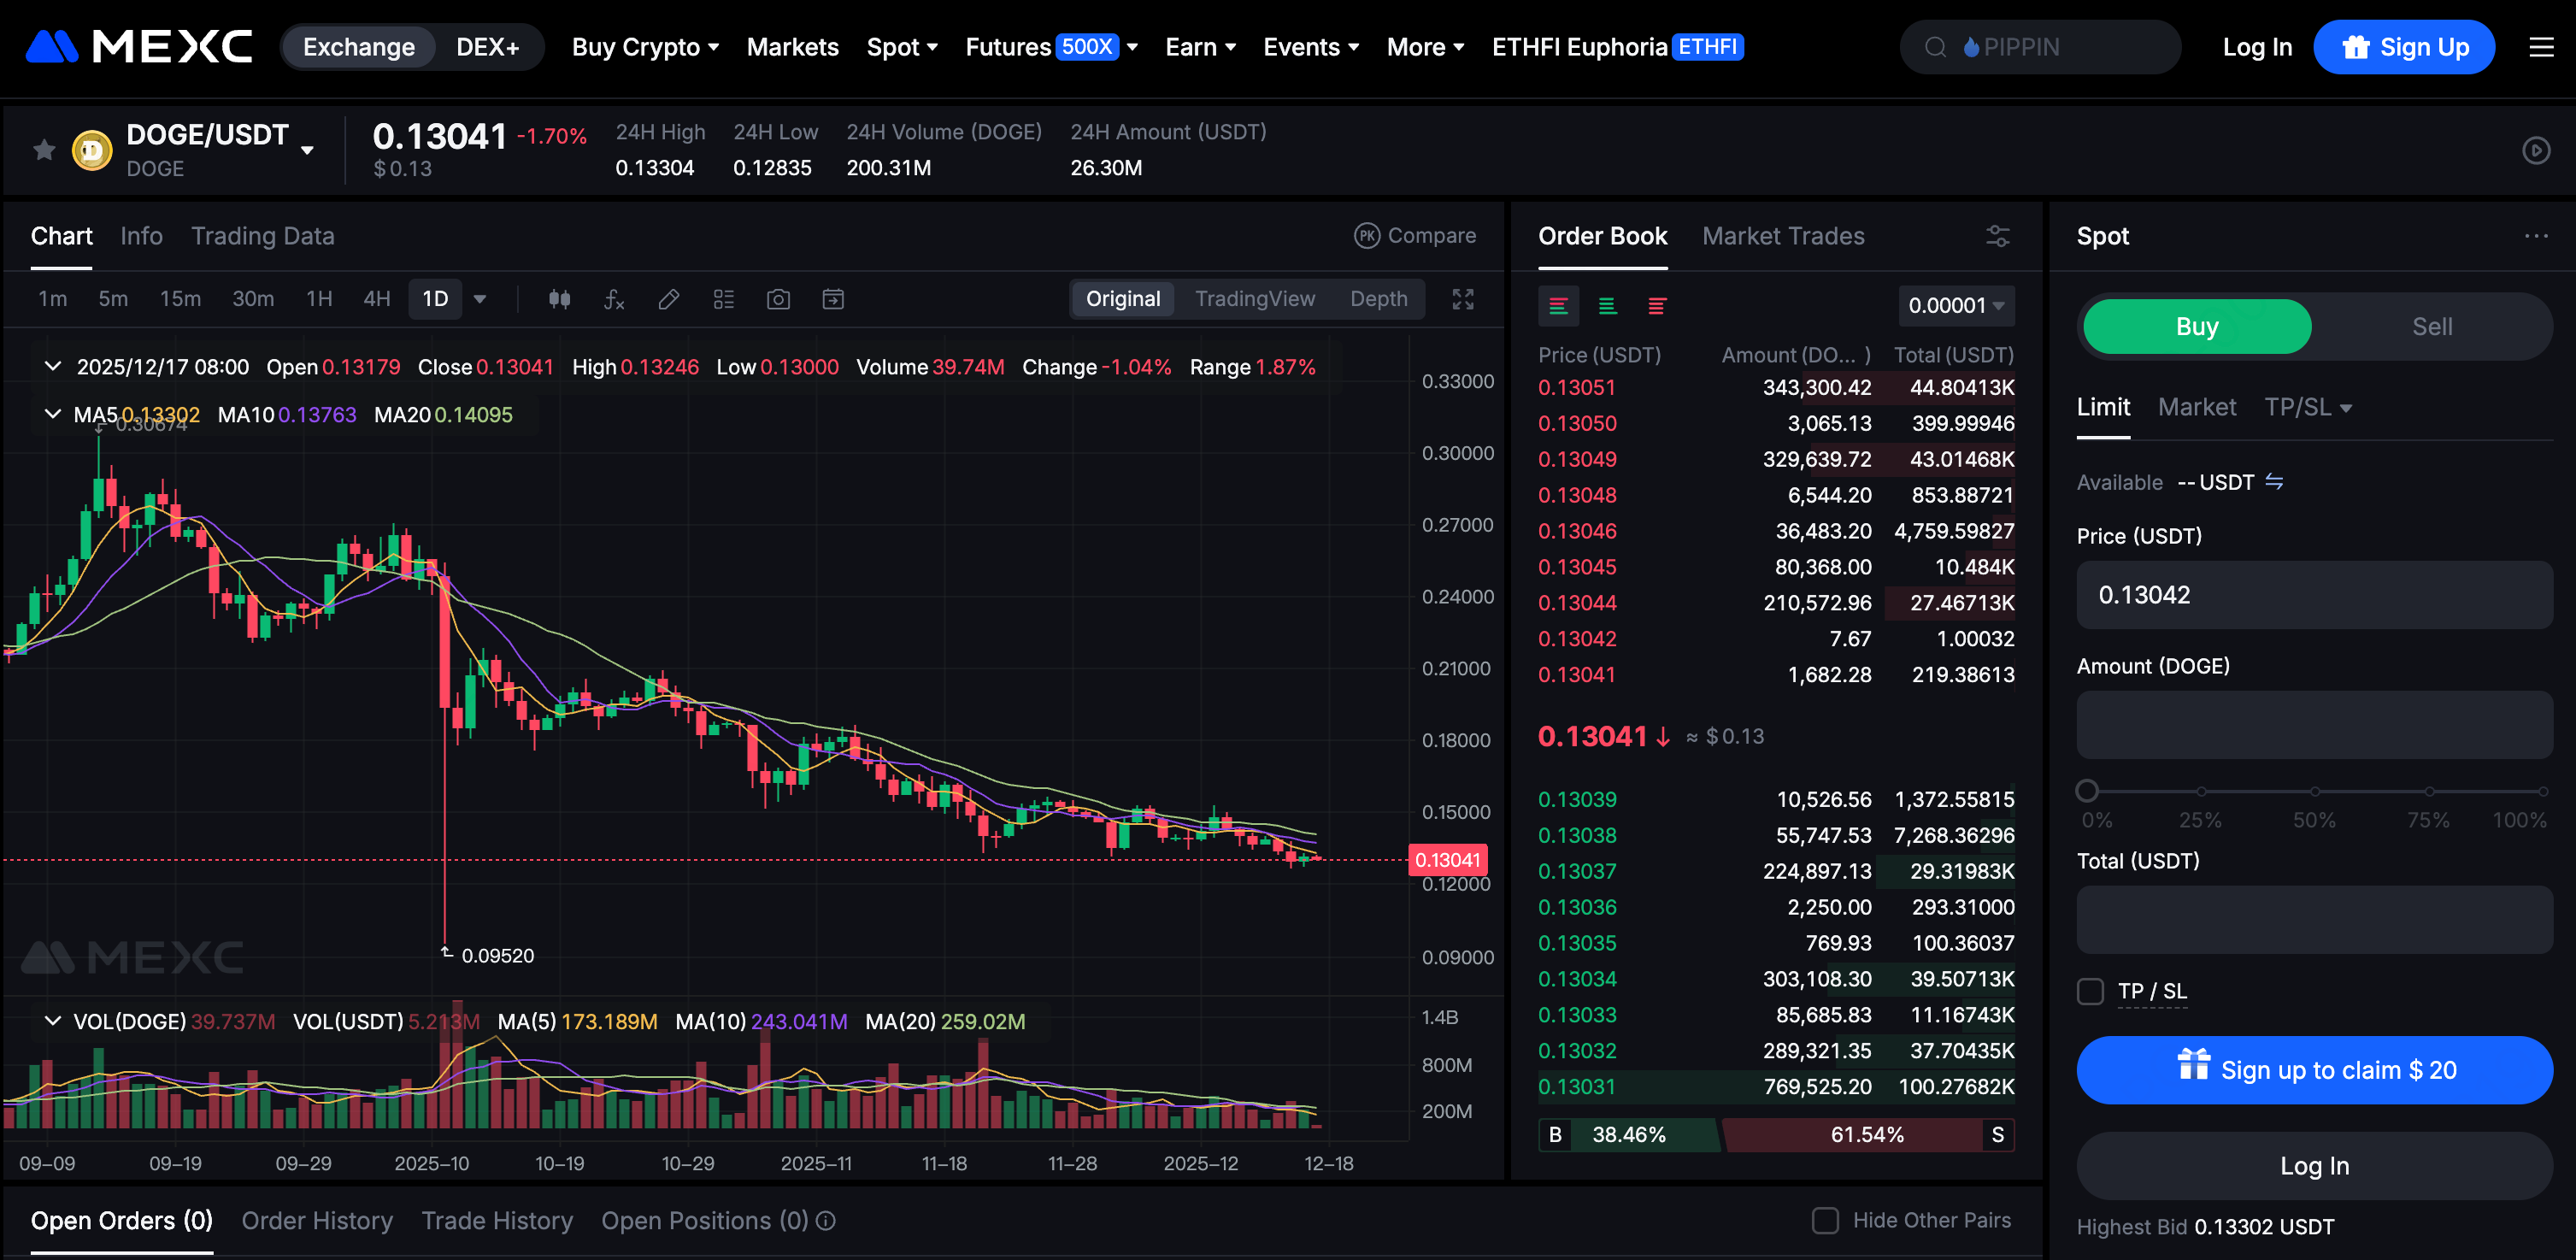Check Hide Other Pairs
Screen dimensions: 2576x1260
[x=1825, y=1220]
